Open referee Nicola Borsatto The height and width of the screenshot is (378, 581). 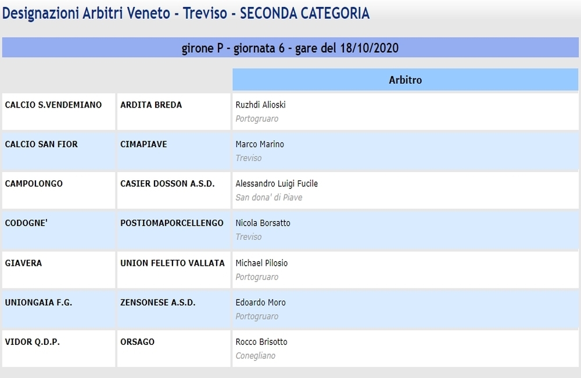(263, 223)
